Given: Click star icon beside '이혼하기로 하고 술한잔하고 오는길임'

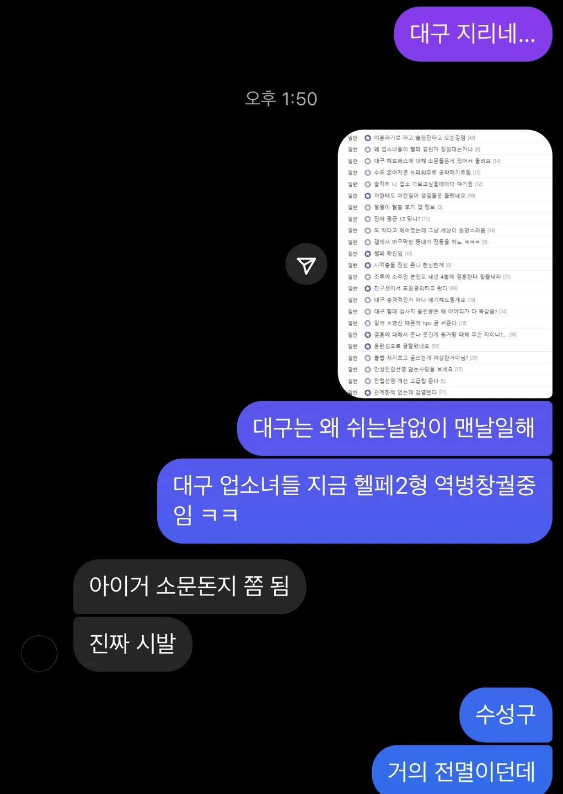Looking at the screenshot, I should coord(368,138).
